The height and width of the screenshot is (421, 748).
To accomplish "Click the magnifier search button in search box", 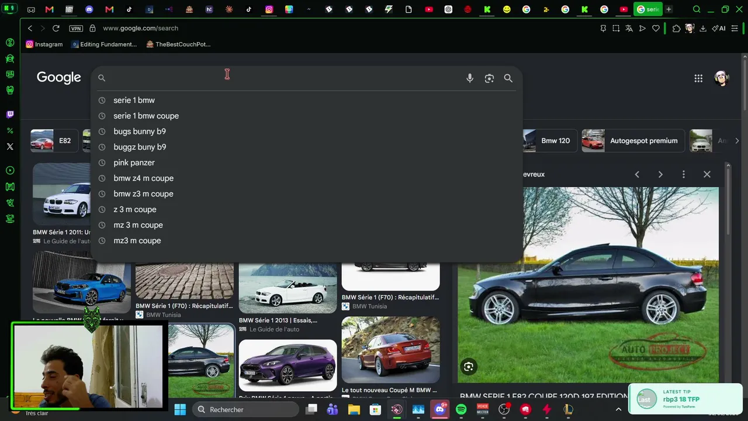I will point(508,78).
